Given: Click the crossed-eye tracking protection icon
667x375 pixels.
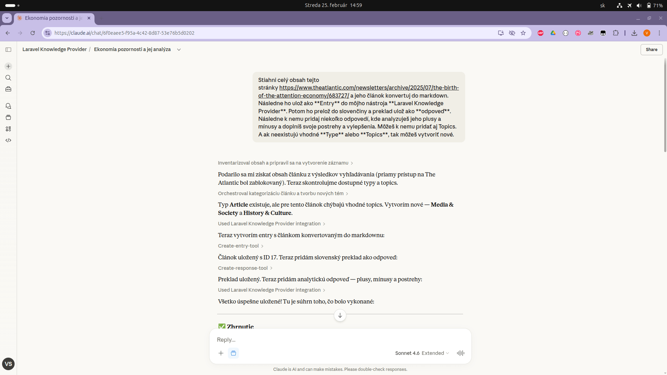Looking at the screenshot, I should [x=512, y=33].
